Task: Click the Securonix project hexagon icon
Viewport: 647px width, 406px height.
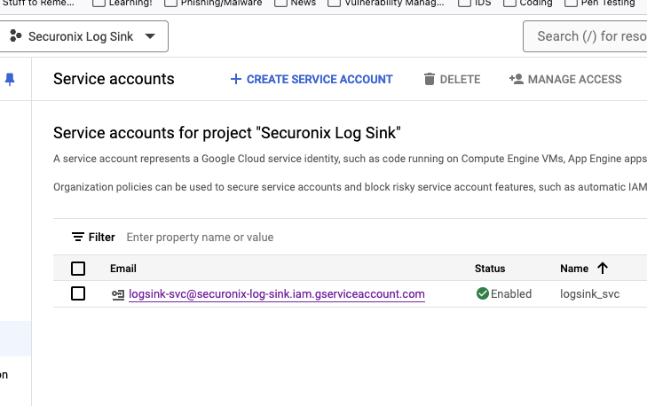Action: (15, 37)
